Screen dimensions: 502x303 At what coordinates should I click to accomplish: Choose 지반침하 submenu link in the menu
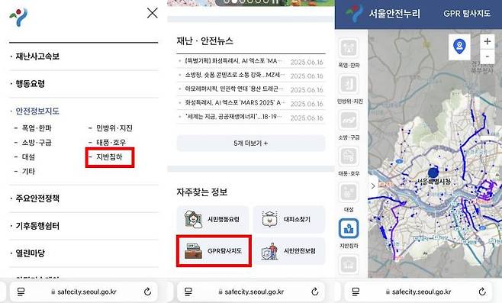[x=110, y=157]
